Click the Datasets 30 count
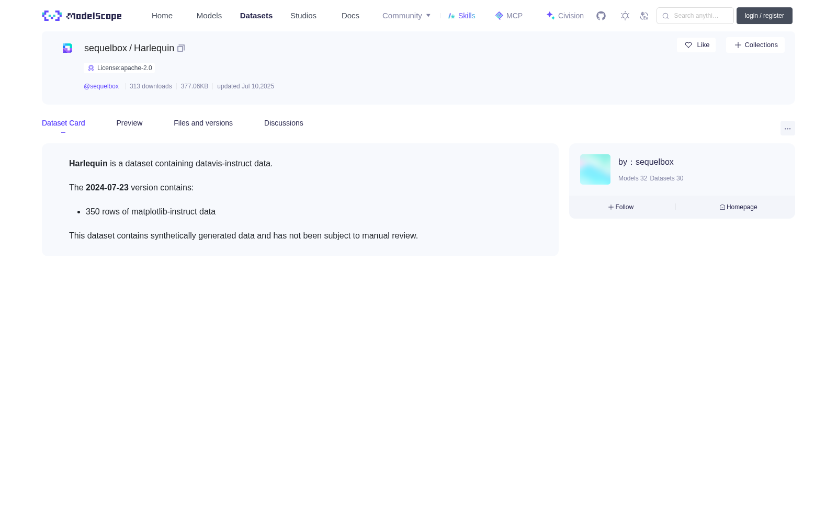This screenshot has width=837, height=523. click(x=666, y=178)
